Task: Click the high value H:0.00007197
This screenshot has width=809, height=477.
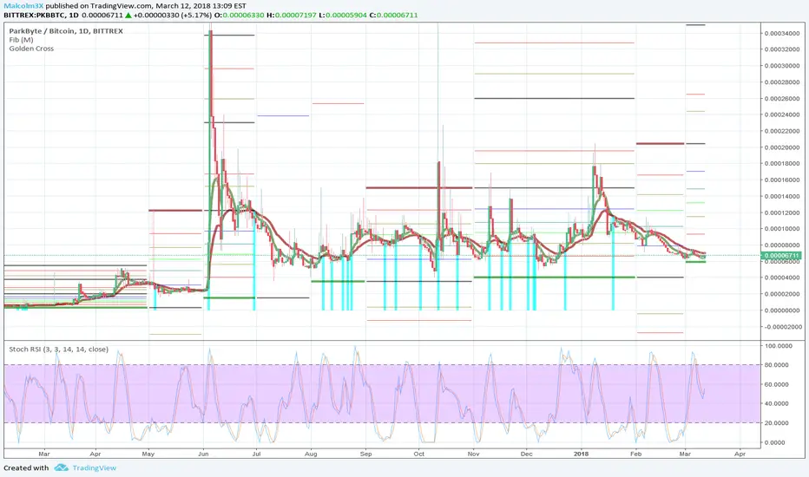Action: [292, 15]
